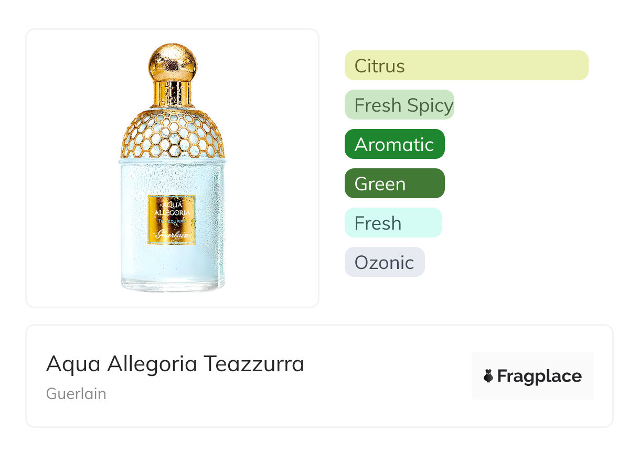
Task: Click the round gold bottle stopper
Action: click(173, 62)
